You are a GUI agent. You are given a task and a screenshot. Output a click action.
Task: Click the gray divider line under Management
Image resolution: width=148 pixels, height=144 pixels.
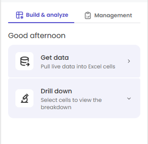click(107, 23)
